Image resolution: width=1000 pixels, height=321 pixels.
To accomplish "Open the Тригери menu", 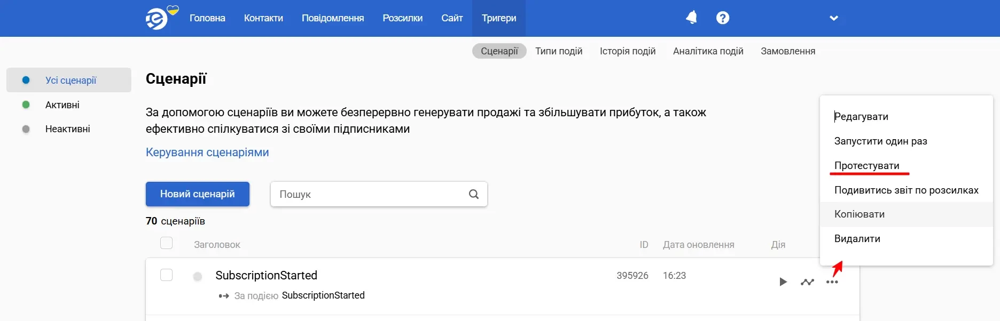I will 499,18.
